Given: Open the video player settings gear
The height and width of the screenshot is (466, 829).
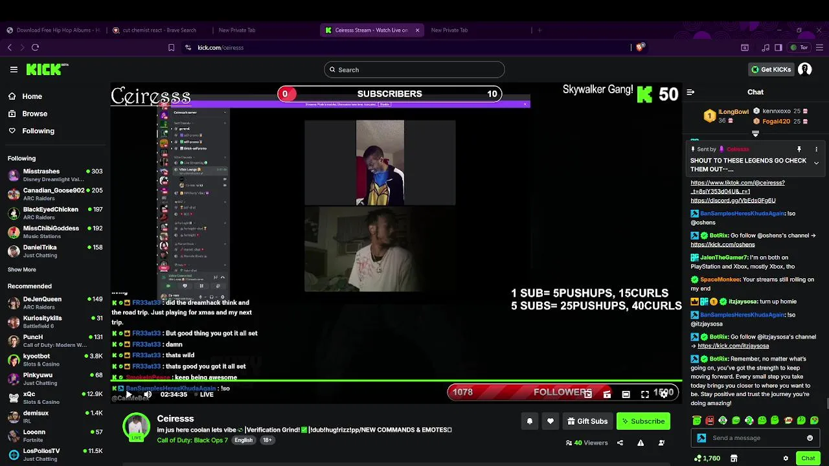Looking at the screenshot, I should click(664, 394).
